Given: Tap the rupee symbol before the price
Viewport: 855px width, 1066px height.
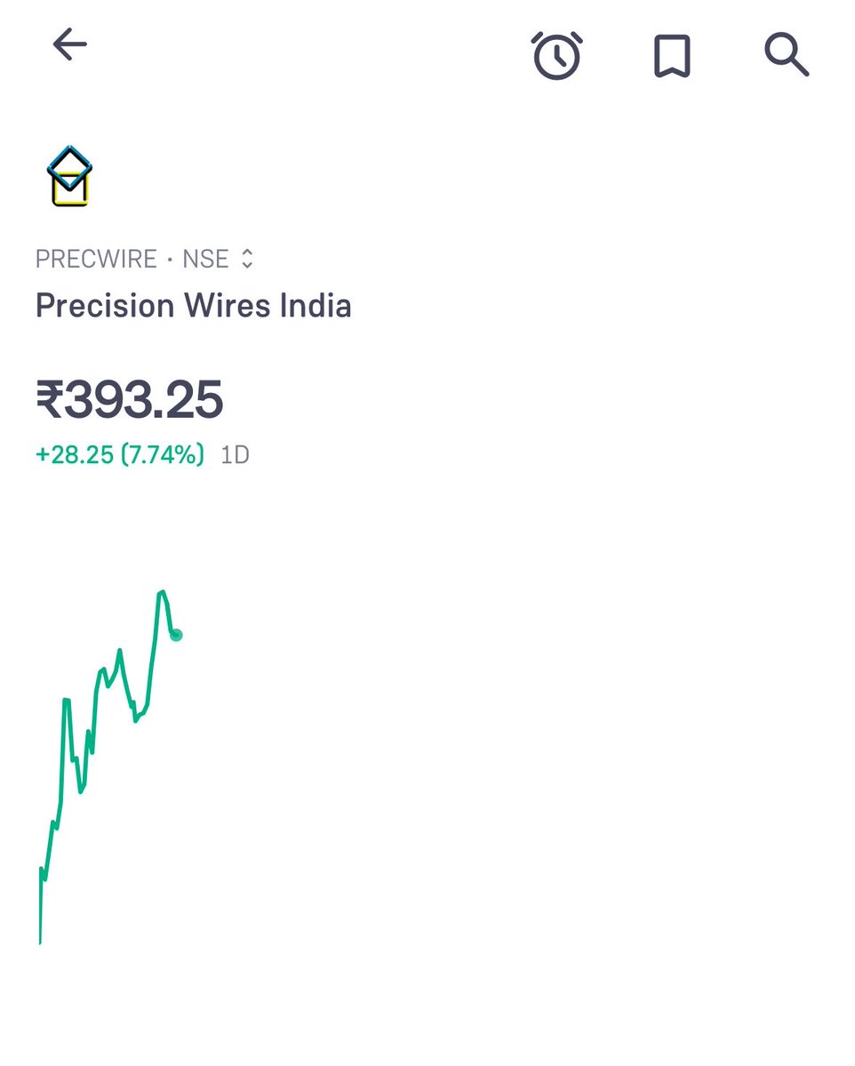Looking at the screenshot, I should pos(49,399).
